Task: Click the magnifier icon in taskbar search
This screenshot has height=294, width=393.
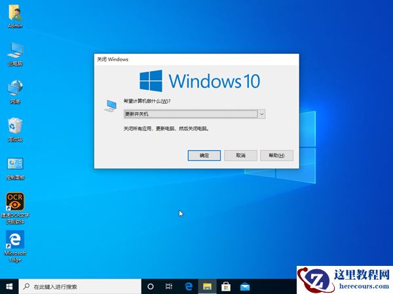Action: tap(26, 287)
